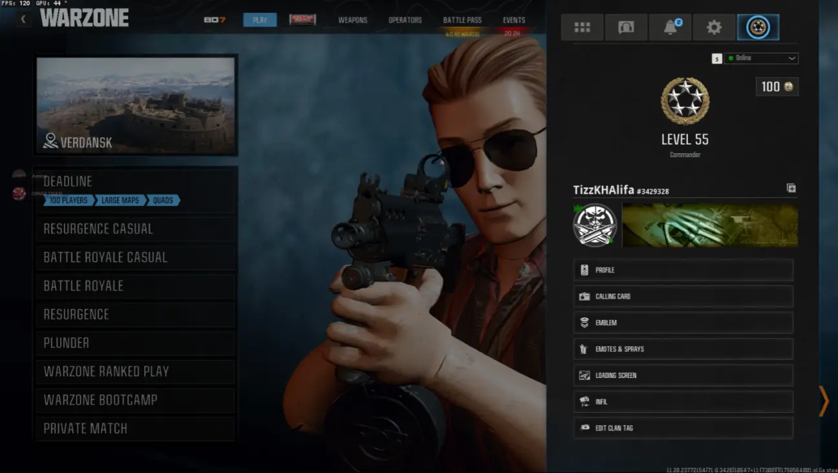The height and width of the screenshot is (473, 838).
Task: Select the Battle Royale mode
Action: coord(136,286)
